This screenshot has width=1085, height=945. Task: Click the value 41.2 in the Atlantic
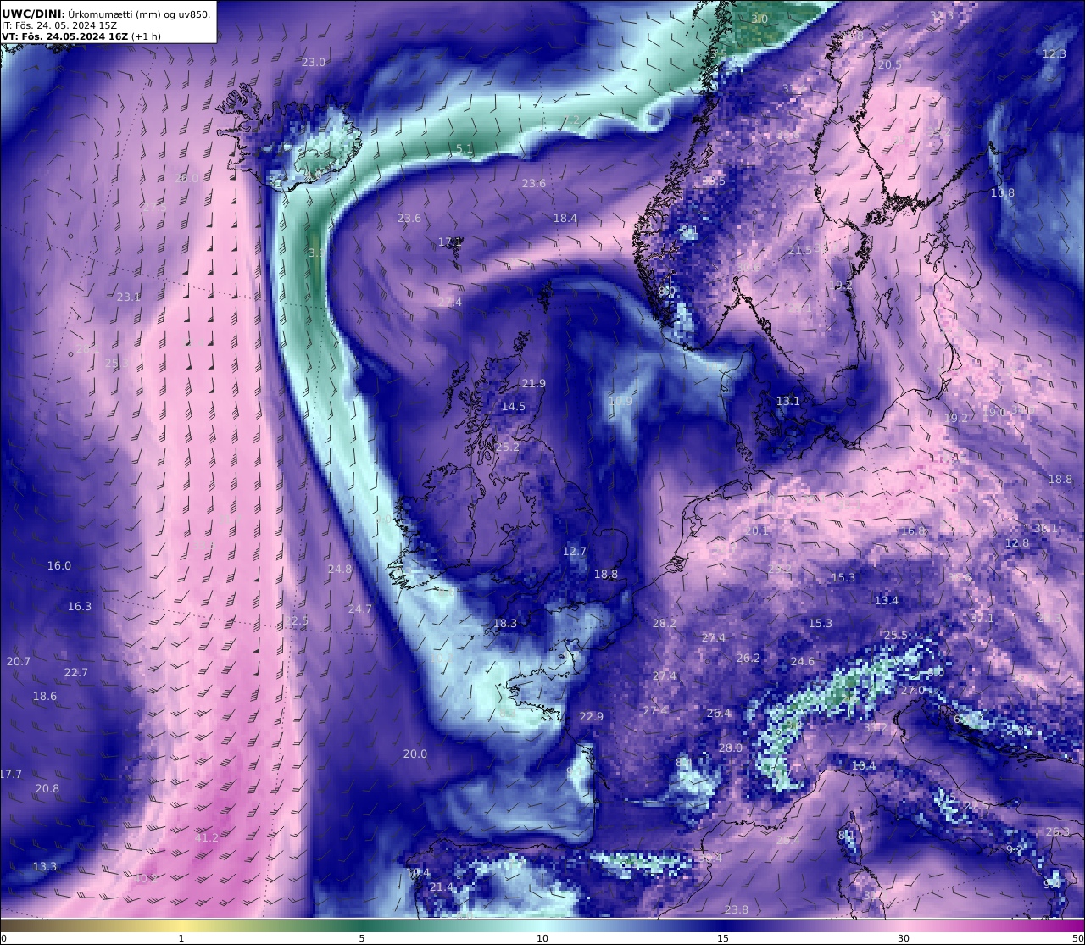click(207, 838)
